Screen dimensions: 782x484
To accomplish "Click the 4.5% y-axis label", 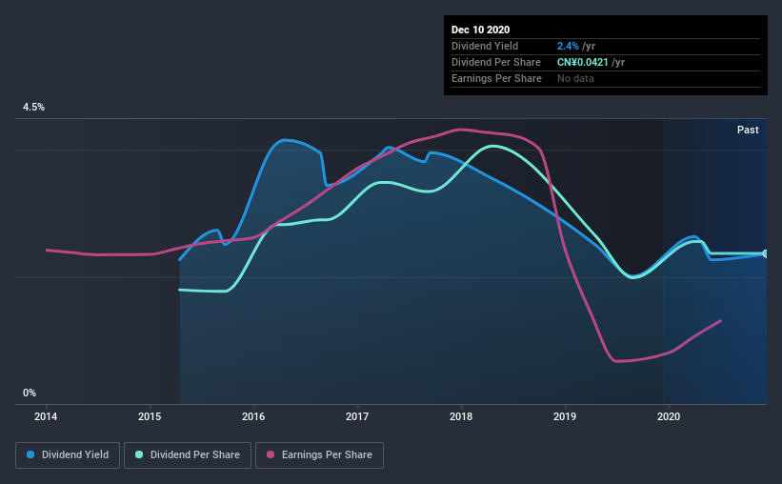I will [x=33, y=107].
